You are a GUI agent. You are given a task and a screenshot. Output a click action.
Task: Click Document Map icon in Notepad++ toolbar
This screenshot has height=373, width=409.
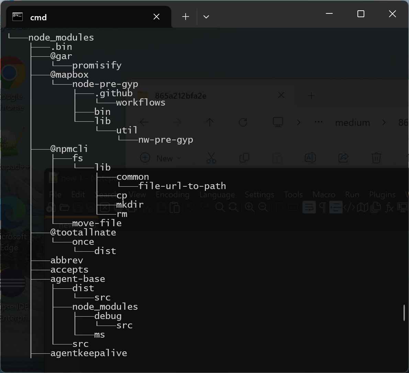click(363, 208)
